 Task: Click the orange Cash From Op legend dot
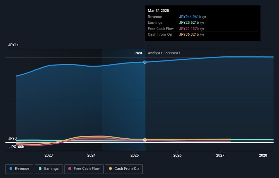click(110, 168)
